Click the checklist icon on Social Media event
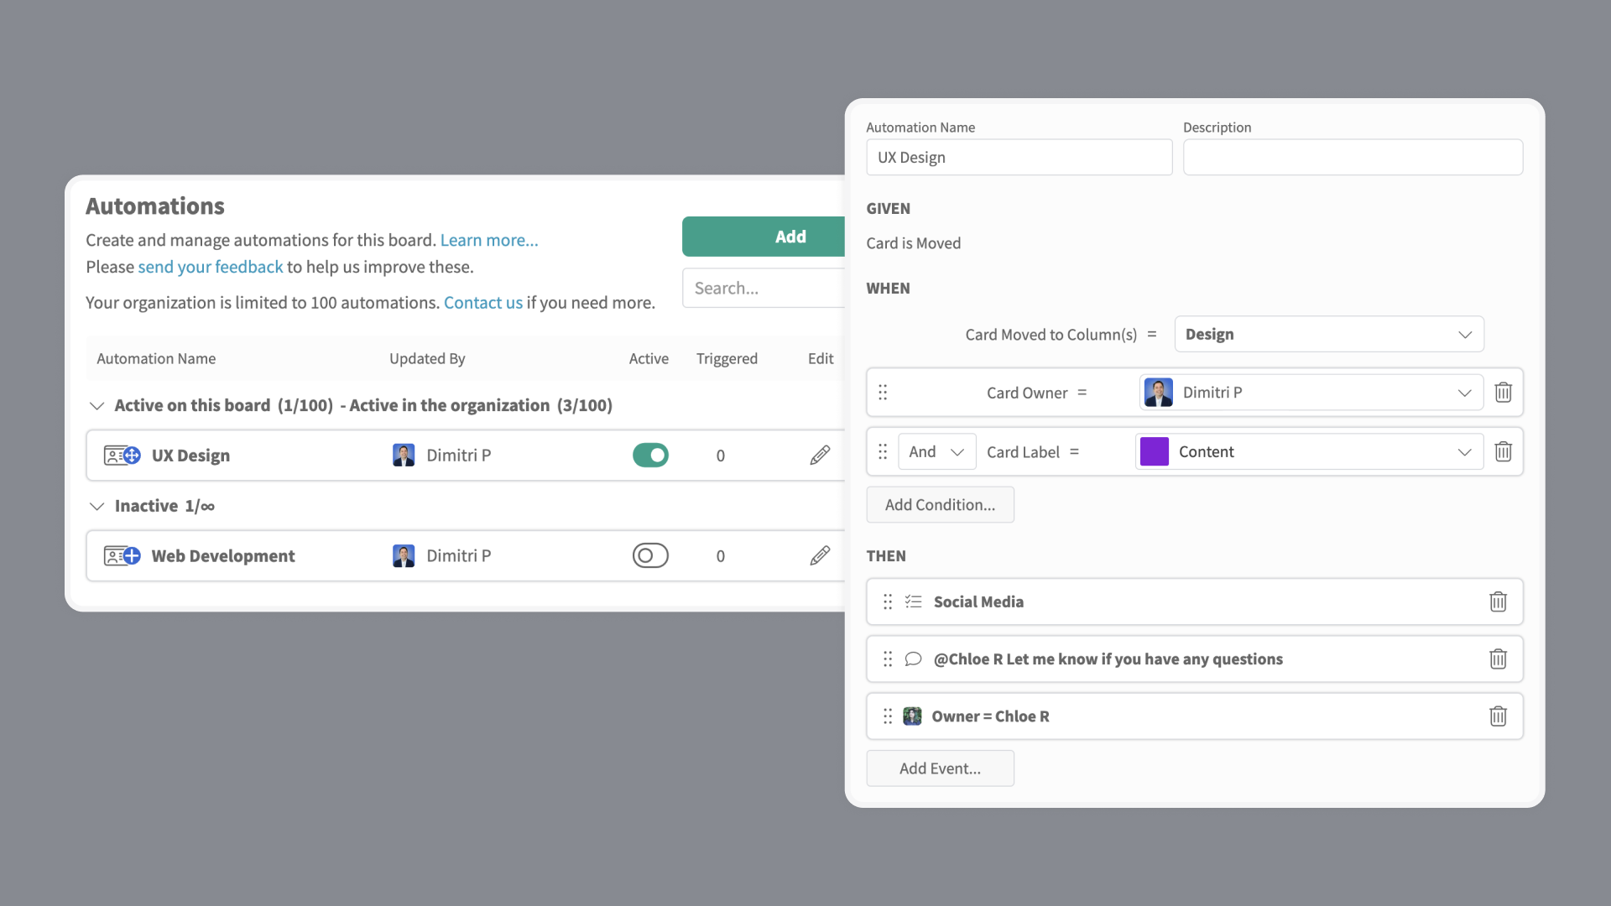Image resolution: width=1611 pixels, height=906 pixels. (x=913, y=601)
